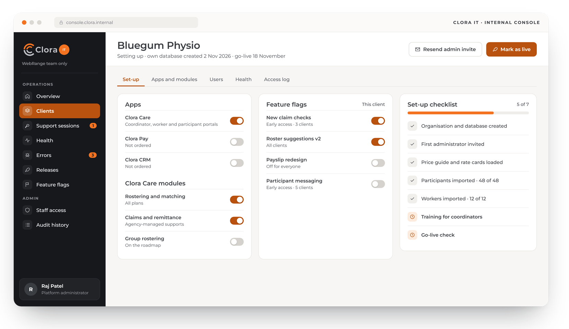
Task: Click the Errors badge showing 3
Action: [x=93, y=155]
